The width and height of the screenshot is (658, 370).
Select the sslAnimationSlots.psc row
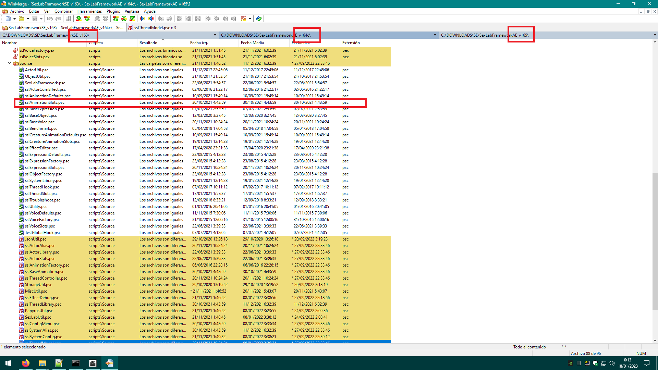coord(195,102)
